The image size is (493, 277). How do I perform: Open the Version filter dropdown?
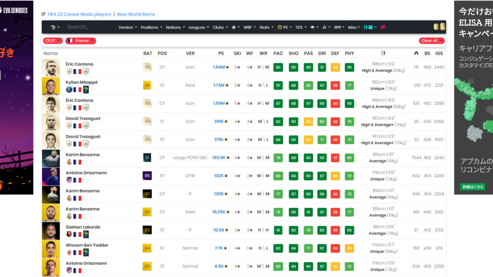coord(128,27)
